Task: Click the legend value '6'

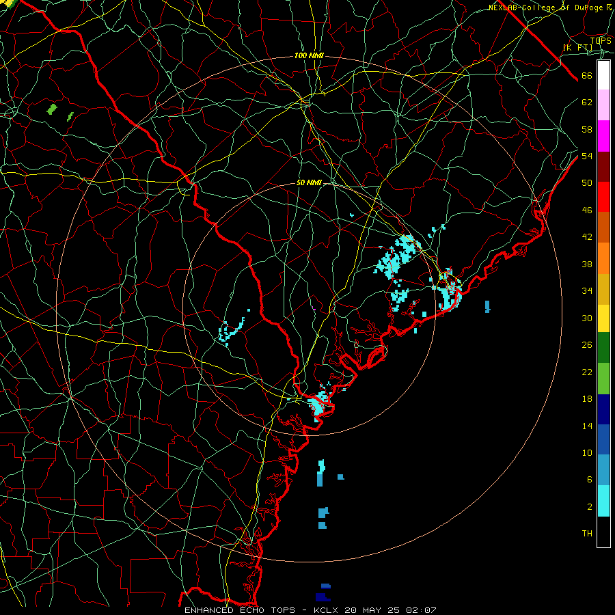Action: 590,480
